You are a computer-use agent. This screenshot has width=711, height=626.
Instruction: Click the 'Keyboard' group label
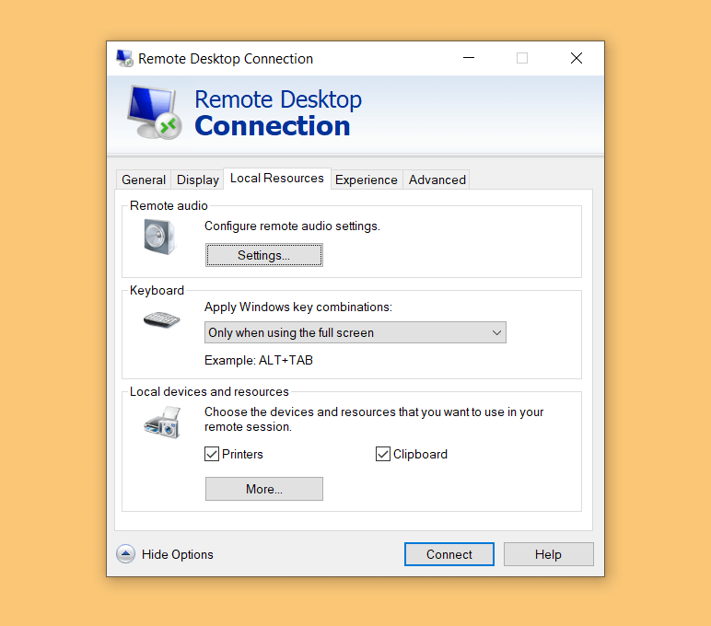[x=157, y=291]
